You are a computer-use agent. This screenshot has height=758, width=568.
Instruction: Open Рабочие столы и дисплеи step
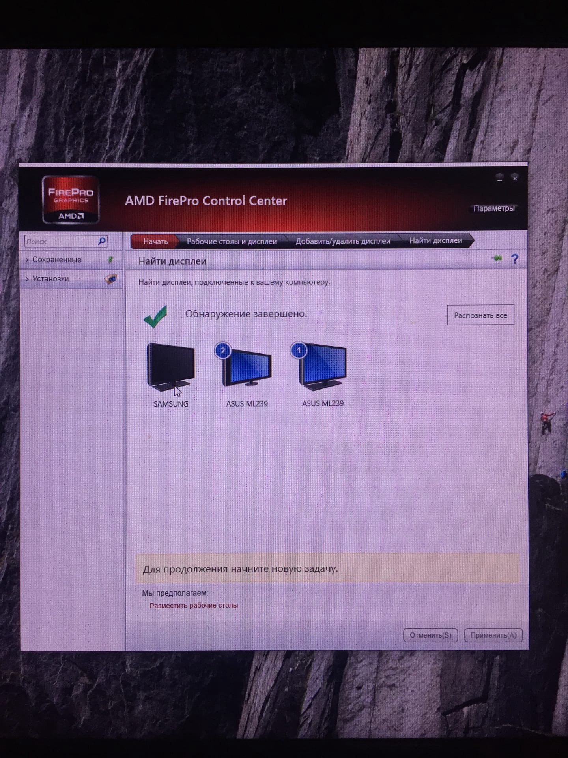pyautogui.click(x=232, y=241)
